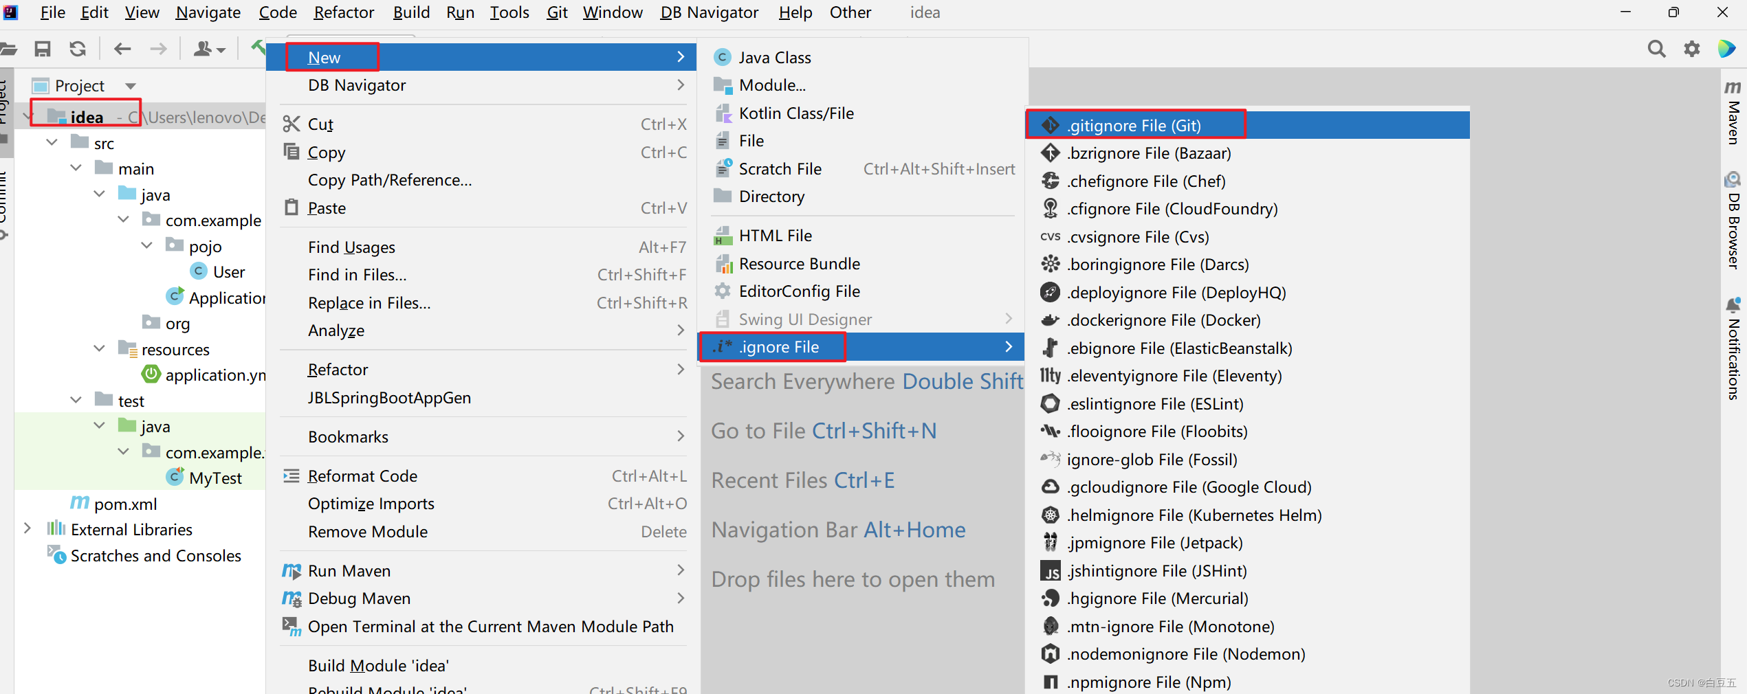This screenshot has height=694, width=1747.
Task: Choose EditorConfig File option
Action: coord(862,291)
